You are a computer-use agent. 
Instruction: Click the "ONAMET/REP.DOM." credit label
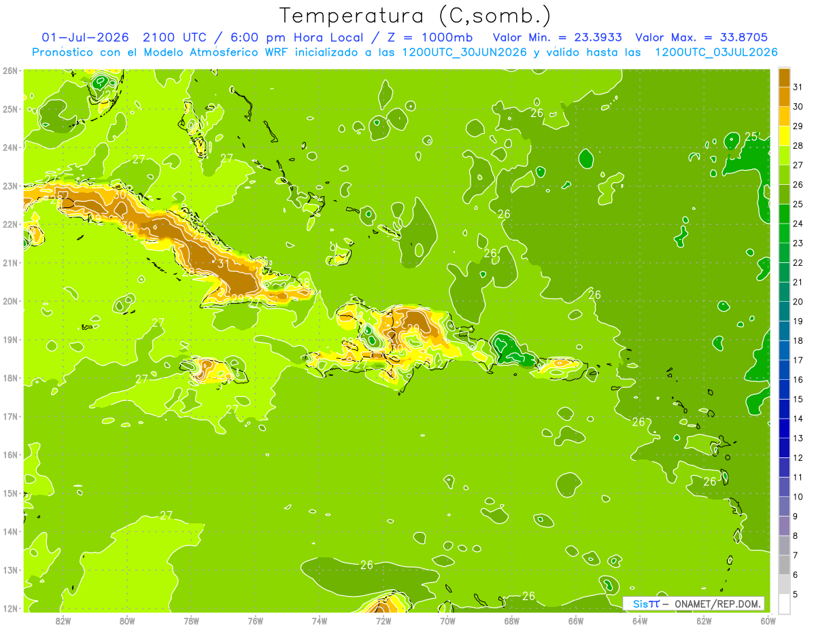(717, 603)
